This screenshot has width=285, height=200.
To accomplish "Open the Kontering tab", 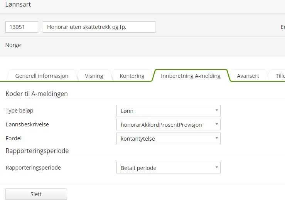I will [x=132, y=76].
